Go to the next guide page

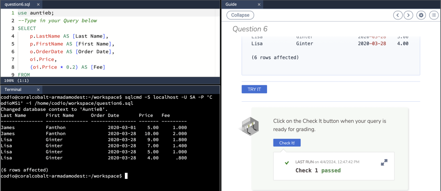click(x=408, y=15)
